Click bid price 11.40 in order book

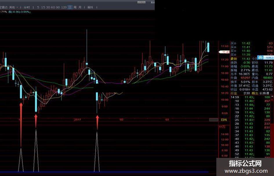pos(246,51)
